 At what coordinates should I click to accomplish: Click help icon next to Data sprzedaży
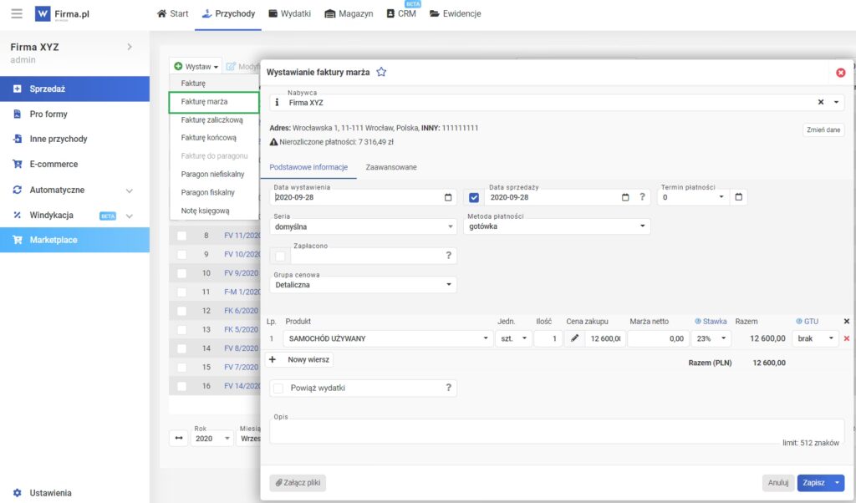pos(642,198)
